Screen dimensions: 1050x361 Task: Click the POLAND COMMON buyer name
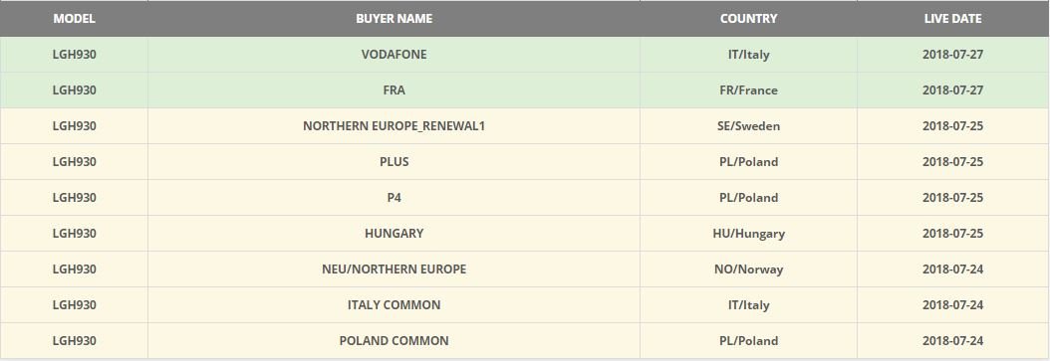pyautogui.click(x=394, y=341)
